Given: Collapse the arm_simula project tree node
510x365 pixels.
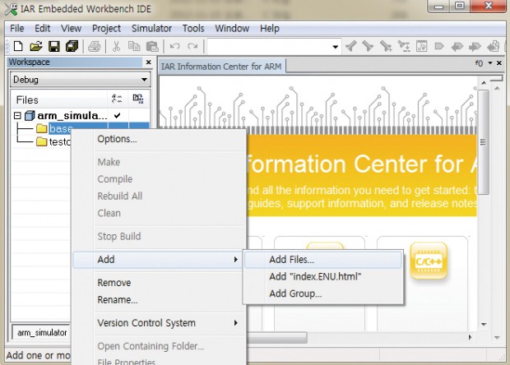Looking at the screenshot, I should (17, 116).
